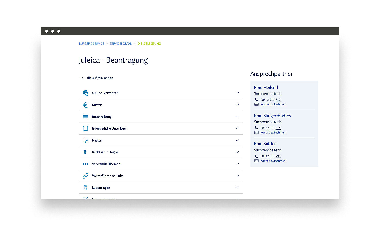This screenshot has height=231, width=380.
Task: Click the text-lines icon beside Beschreibung
Action: tap(85, 117)
